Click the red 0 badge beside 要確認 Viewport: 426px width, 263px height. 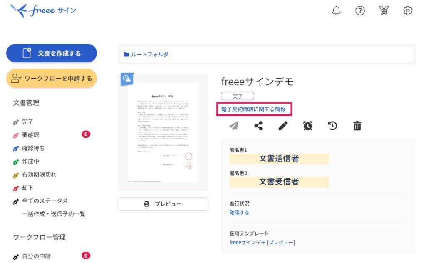click(86, 134)
